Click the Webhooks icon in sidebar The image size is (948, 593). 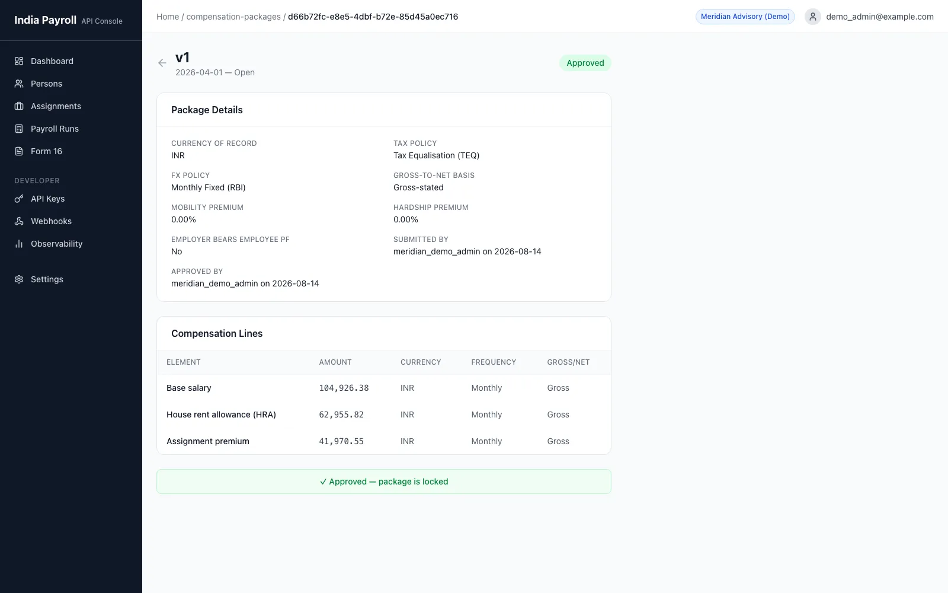(19, 221)
